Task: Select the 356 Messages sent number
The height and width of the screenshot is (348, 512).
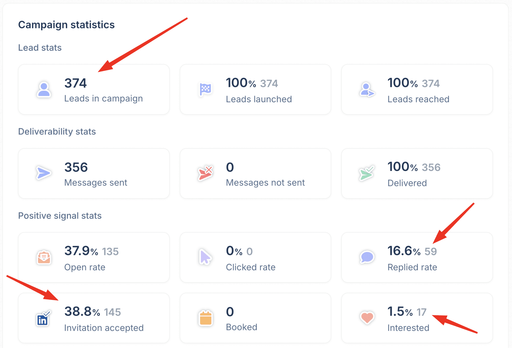Action: 76,167
